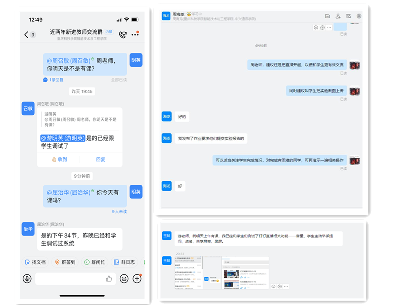This screenshot has width=406, height=305.
Task: Open the folder icon in 周海龙 chat header
Action: pos(327,16)
